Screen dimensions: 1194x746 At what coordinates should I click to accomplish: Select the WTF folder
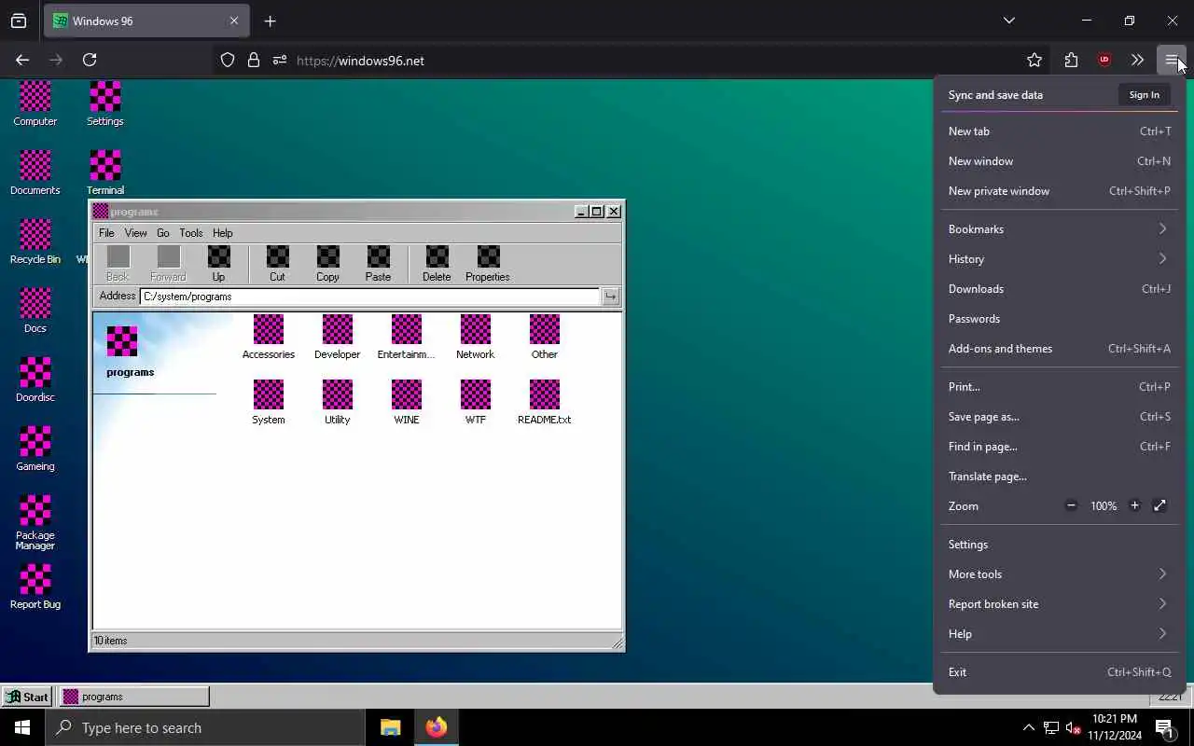(476, 403)
